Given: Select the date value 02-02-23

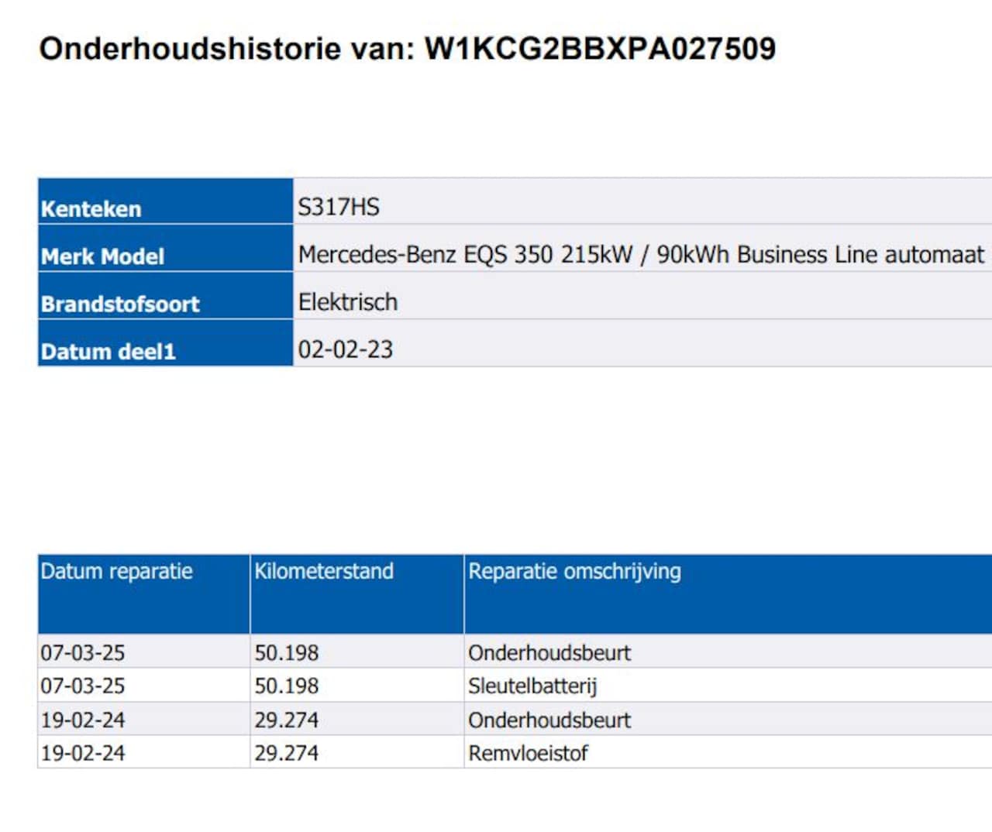Looking at the screenshot, I should click(346, 349).
